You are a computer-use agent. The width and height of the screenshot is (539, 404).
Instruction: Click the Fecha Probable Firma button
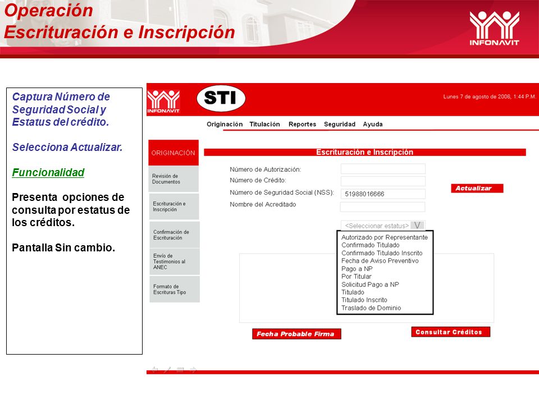click(x=296, y=334)
